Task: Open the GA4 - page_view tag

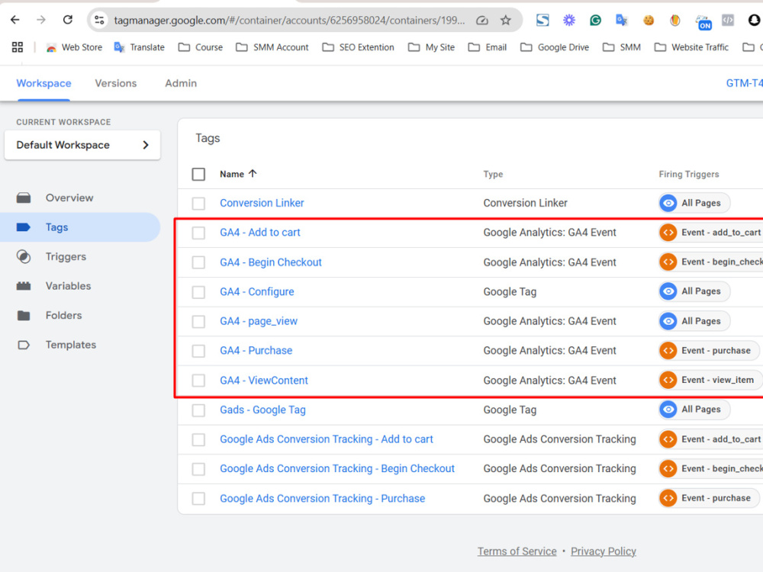Action: click(x=259, y=321)
